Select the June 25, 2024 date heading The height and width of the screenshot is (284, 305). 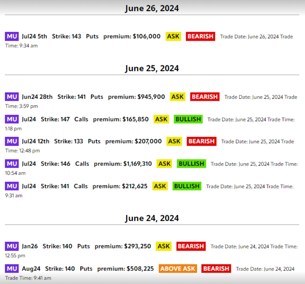point(152,68)
